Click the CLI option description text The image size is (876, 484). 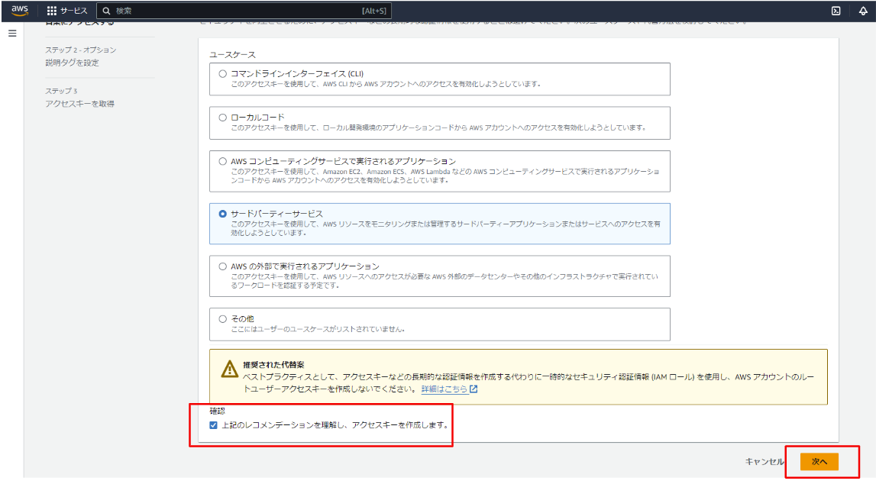[x=386, y=84]
